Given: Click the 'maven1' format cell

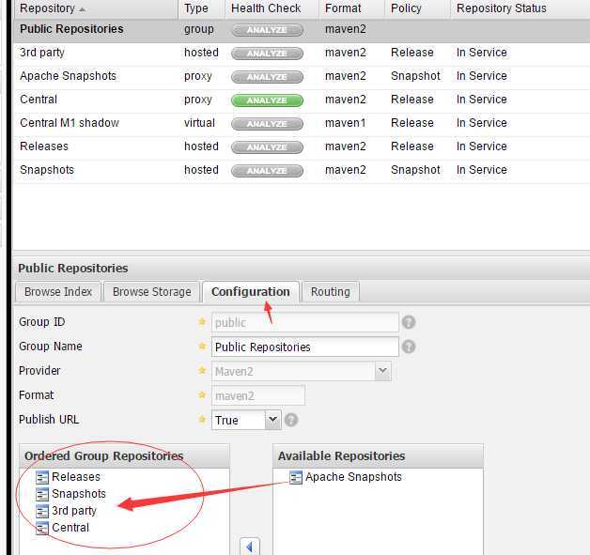Looking at the screenshot, I should (345, 123).
